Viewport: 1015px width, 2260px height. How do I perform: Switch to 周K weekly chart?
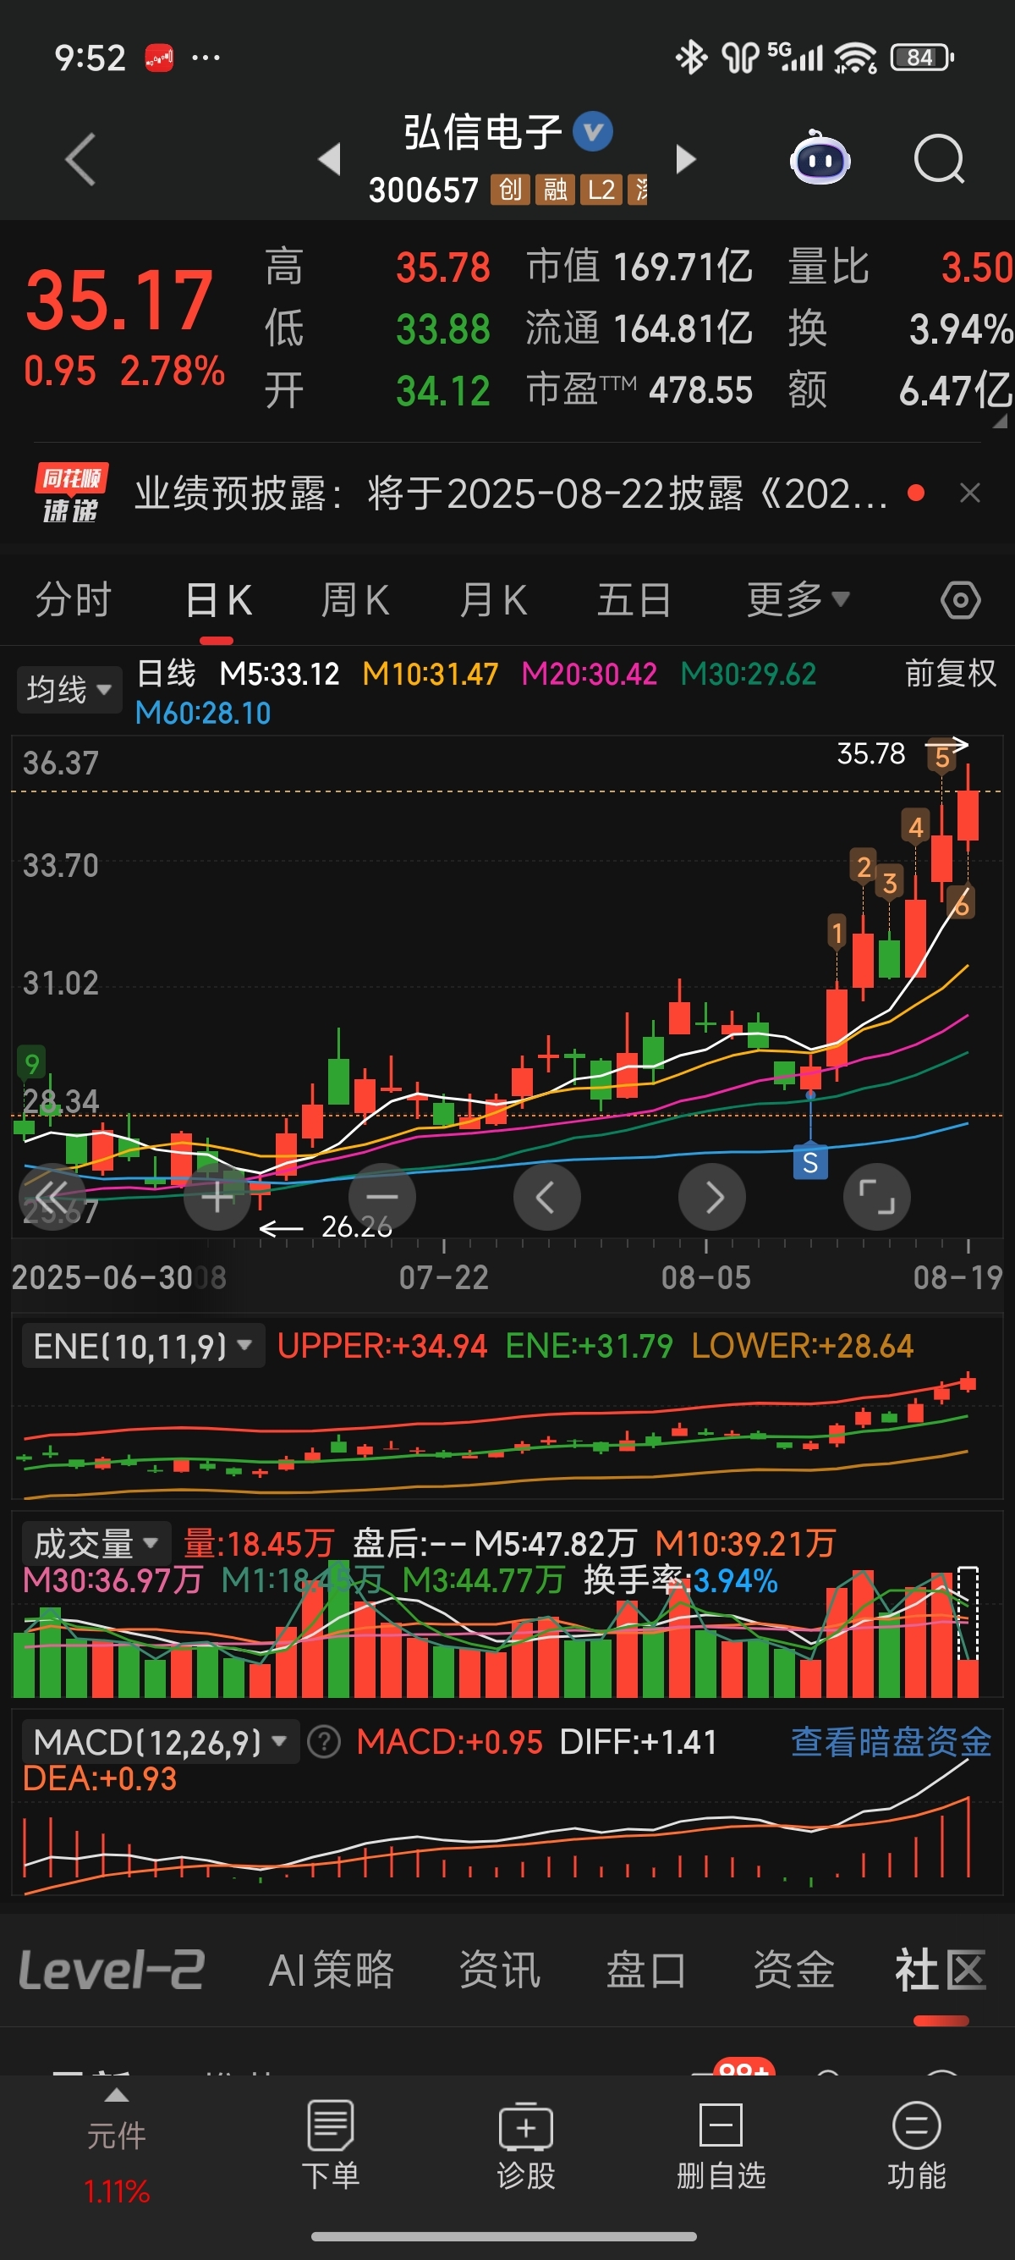point(354,600)
